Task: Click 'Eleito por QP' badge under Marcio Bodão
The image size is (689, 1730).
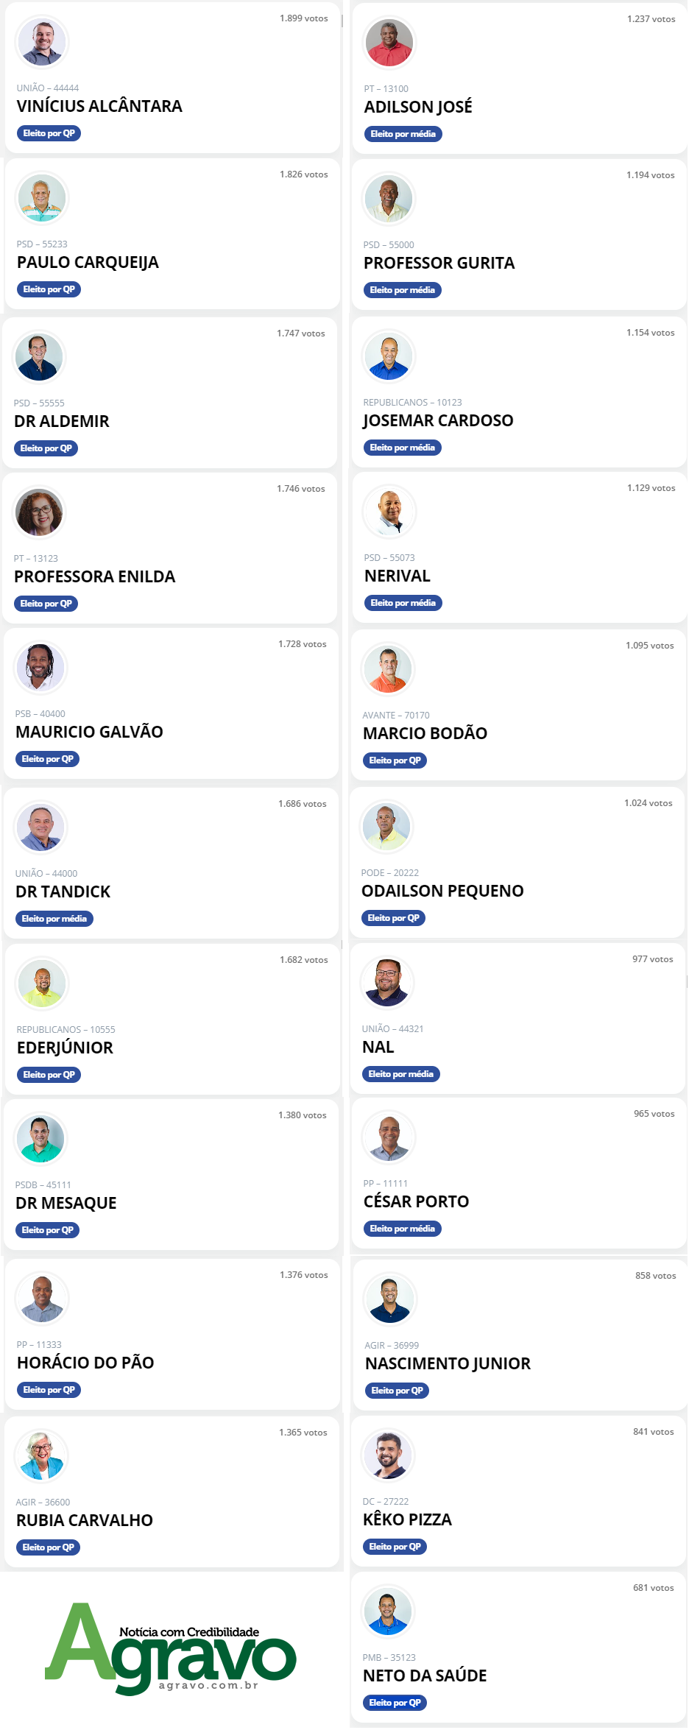Action: tap(395, 760)
